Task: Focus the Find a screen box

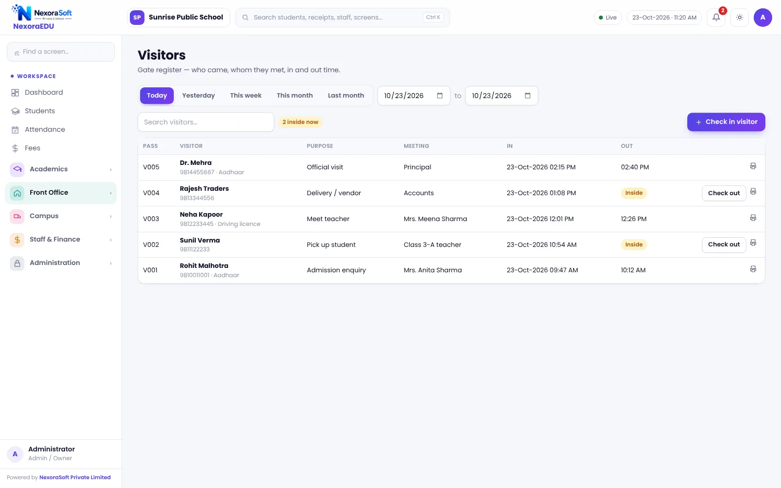Action: point(61,52)
